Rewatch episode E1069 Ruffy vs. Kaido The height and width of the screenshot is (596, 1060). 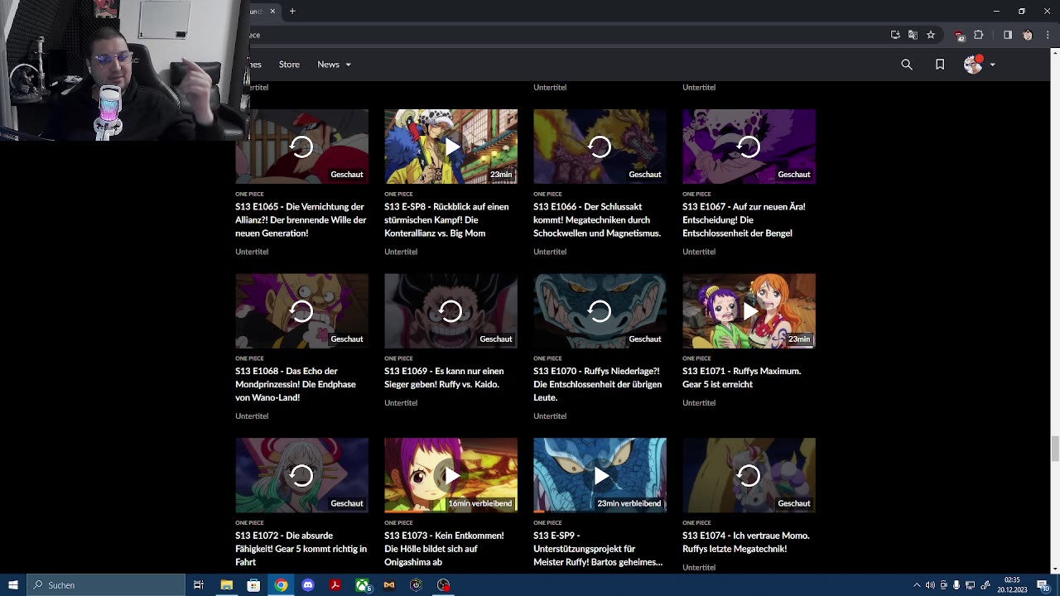pyautogui.click(x=450, y=311)
